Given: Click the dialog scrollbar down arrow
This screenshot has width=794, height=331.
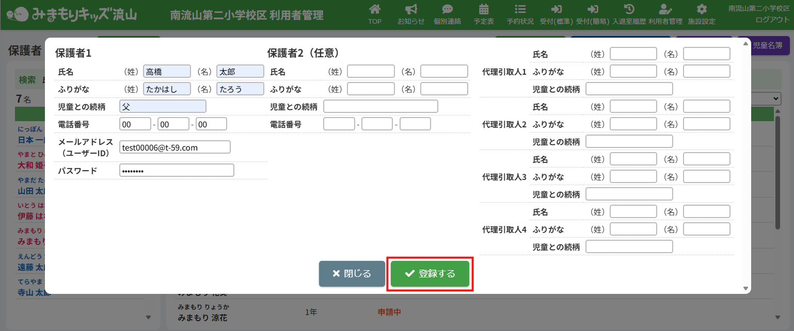Looking at the screenshot, I should tap(745, 288).
